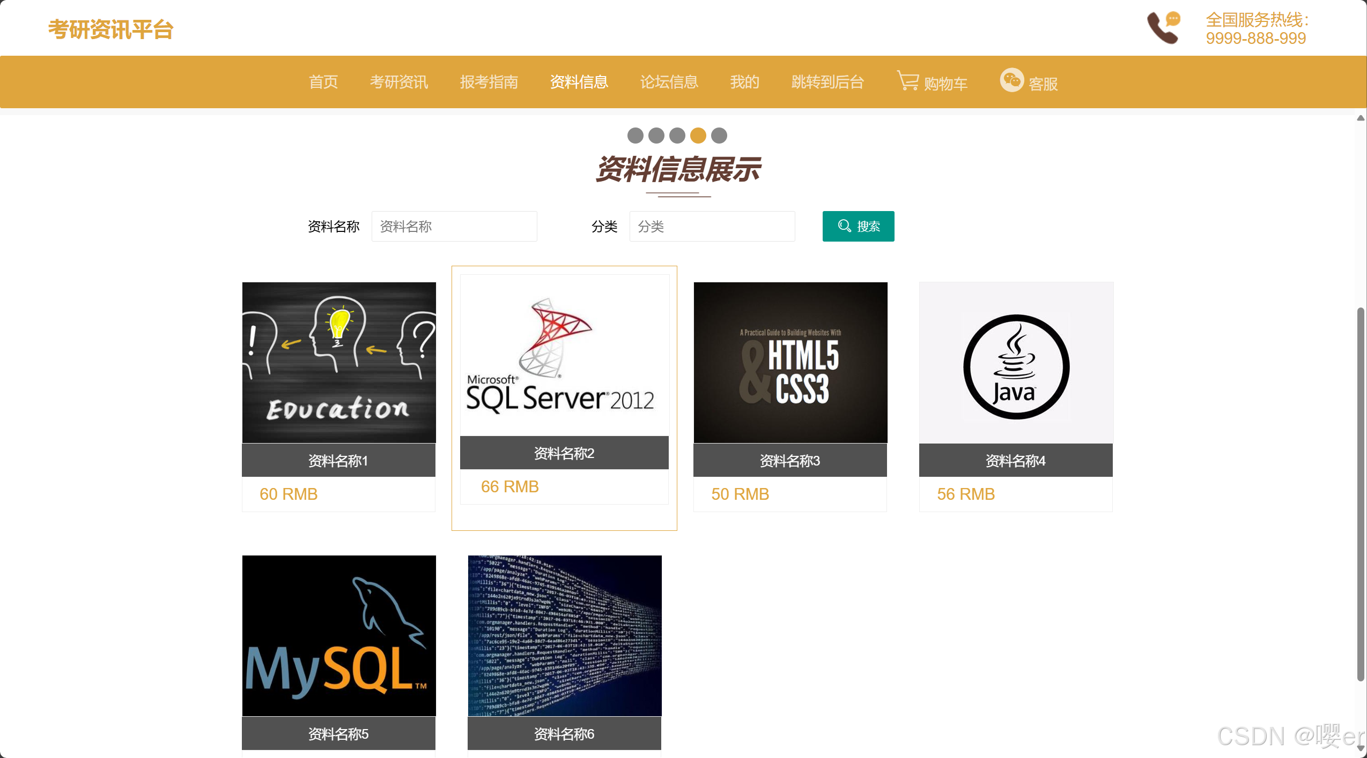
Task: Click the 考研资讯平台 site logo
Action: pos(110,29)
